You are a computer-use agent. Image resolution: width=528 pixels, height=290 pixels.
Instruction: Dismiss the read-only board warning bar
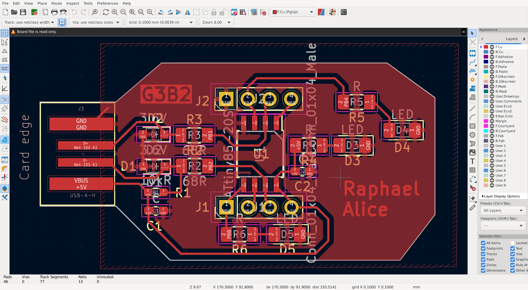pos(464,32)
